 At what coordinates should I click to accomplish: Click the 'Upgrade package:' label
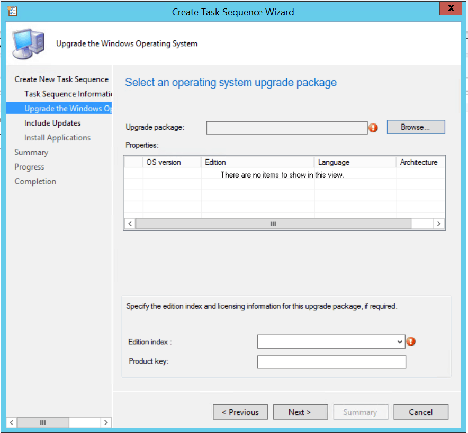pyautogui.click(x=155, y=127)
